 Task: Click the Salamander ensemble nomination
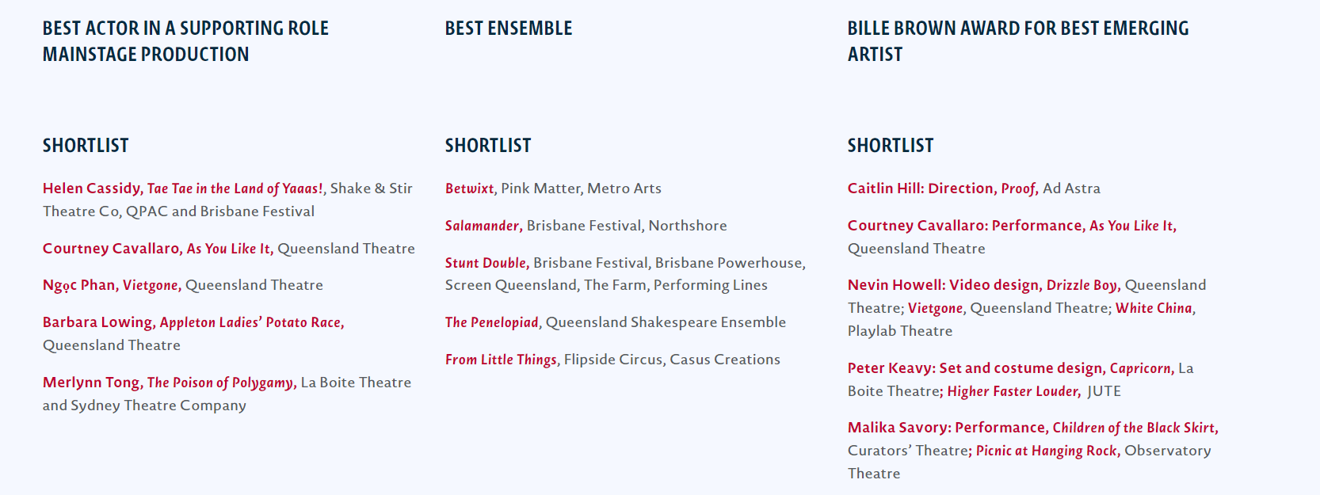(x=483, y=226)
